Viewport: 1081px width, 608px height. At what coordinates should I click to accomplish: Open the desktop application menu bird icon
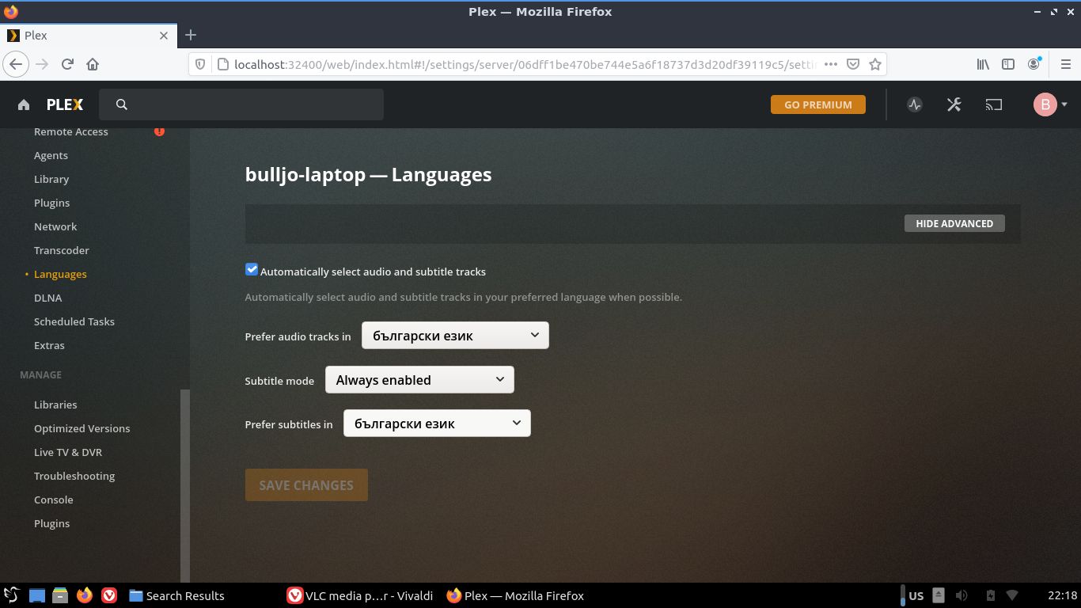tap(12, 595)
